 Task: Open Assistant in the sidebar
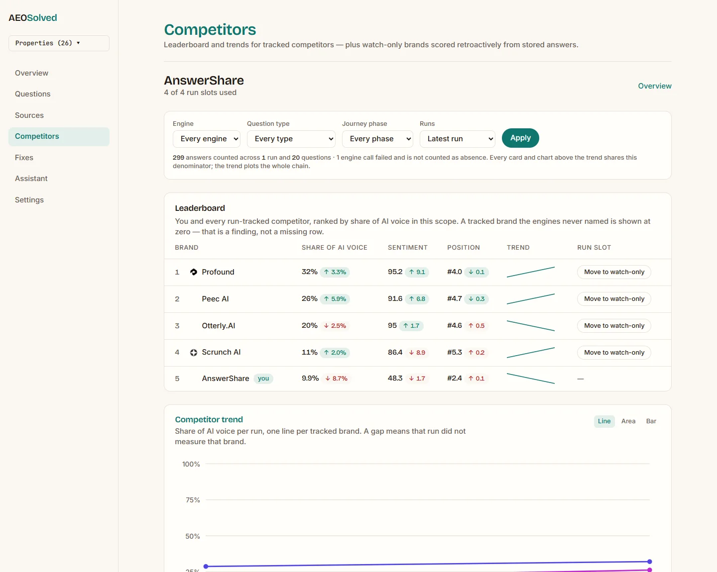coord(59,179)
